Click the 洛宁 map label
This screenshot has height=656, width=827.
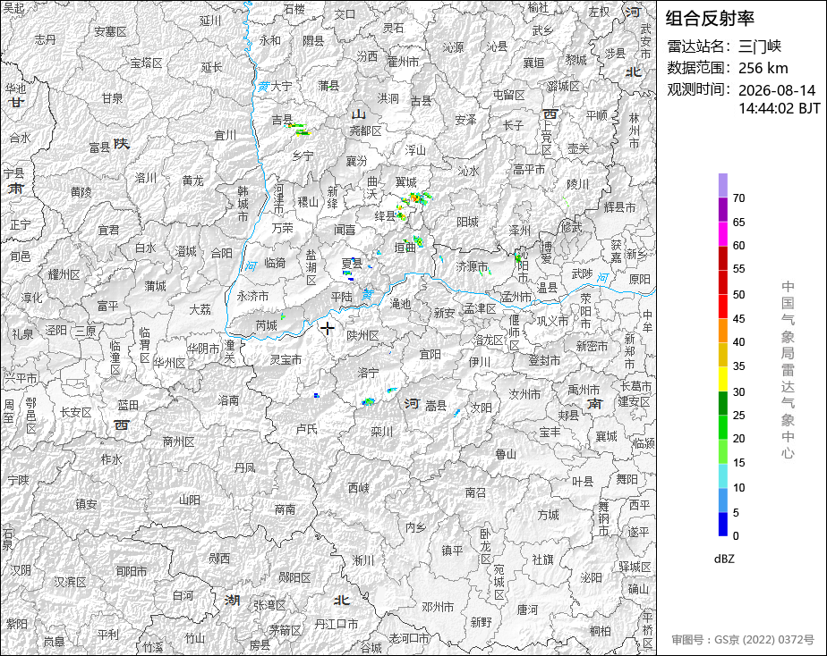(368, 374)
